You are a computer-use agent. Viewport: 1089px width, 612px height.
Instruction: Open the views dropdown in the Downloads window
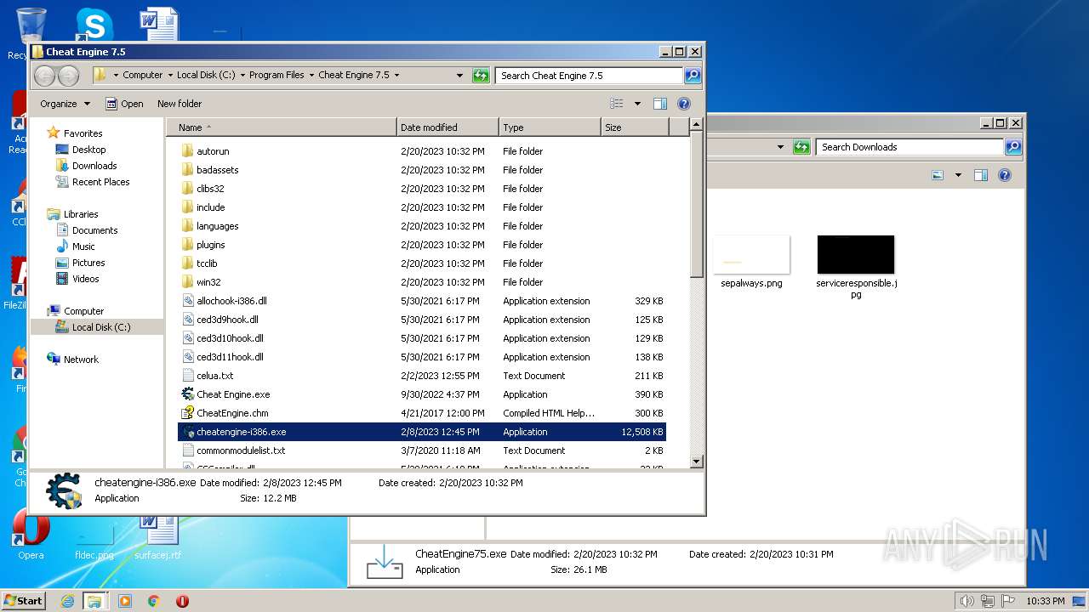pyautogui.click(x=958, y=175)
